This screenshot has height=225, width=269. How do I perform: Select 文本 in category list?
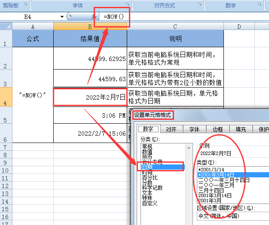[x=147, y=193]
